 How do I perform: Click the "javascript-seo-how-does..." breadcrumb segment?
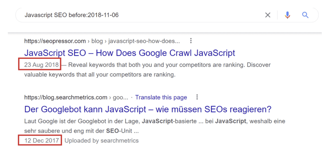point(144,41)
